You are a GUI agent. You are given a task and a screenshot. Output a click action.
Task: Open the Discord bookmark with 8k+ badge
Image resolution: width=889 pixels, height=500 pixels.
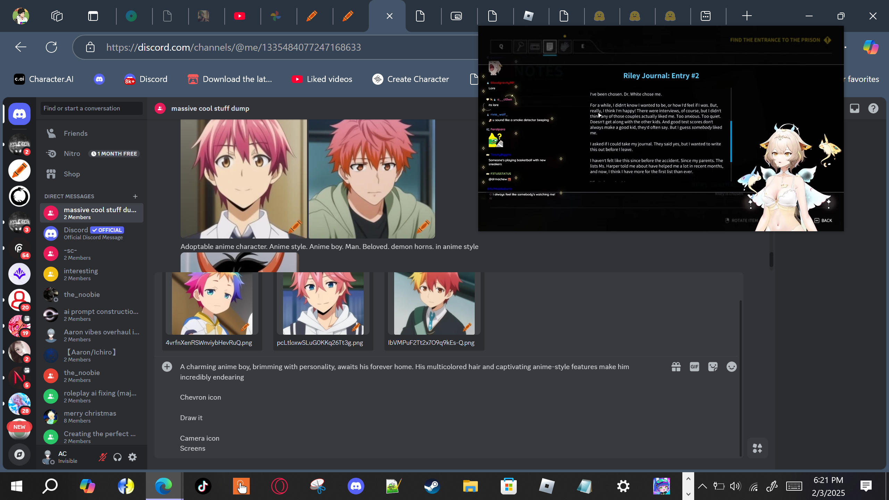click(x=146, y=79)
